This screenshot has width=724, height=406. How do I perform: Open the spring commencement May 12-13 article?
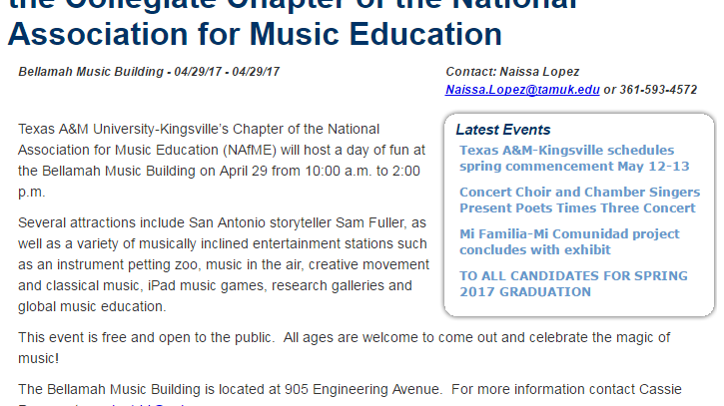click(566, 158)
